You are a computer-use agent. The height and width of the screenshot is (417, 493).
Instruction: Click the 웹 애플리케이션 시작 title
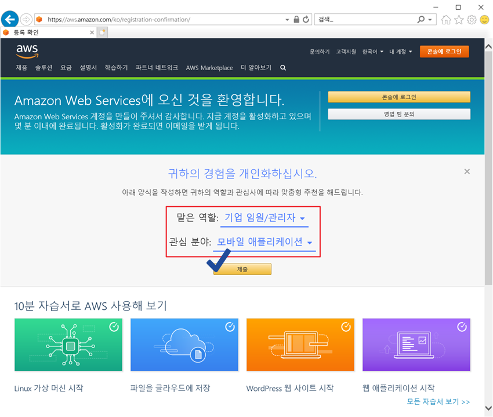(x=398, y=388)
